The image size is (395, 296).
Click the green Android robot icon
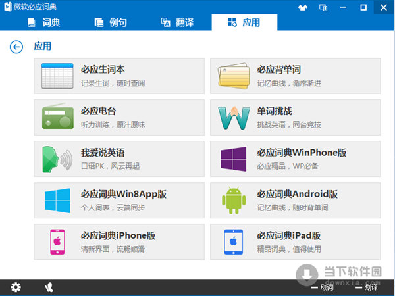click(234, 201)
